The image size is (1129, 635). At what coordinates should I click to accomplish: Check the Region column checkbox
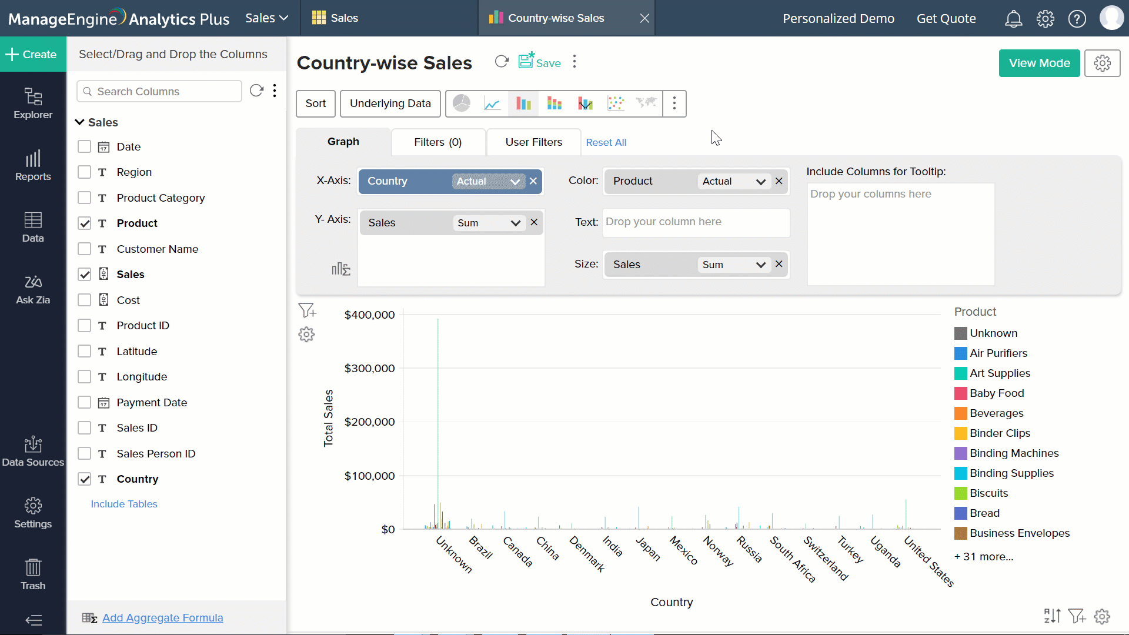tap(85, 172)
